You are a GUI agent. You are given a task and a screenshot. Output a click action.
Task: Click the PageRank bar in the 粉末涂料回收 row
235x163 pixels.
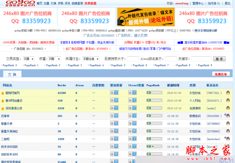pos(154,146)
